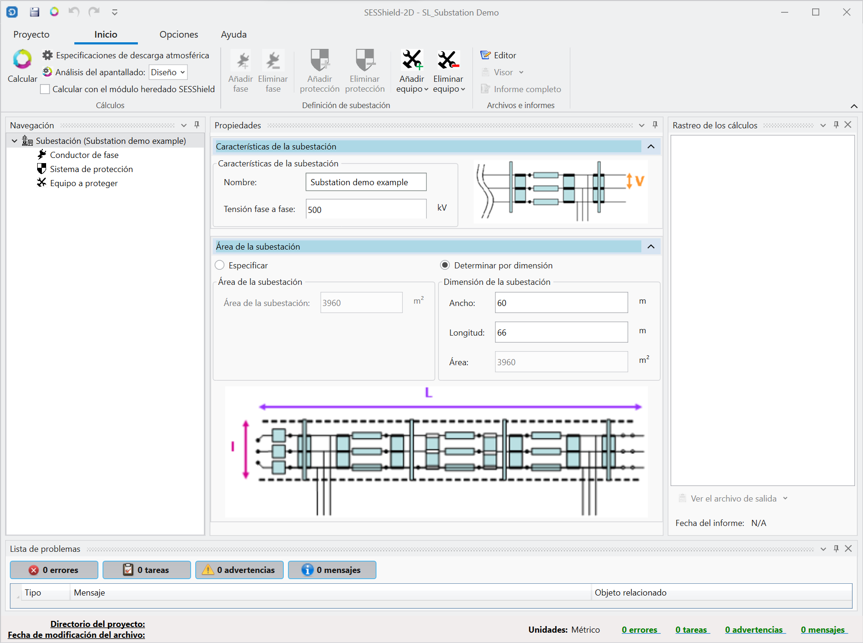
Task: Open Lista de problemas options arrow
Action: tap(823, 549)
